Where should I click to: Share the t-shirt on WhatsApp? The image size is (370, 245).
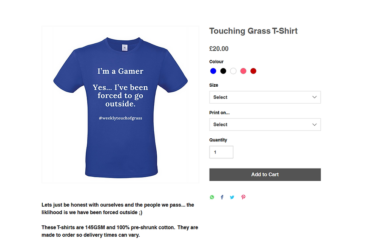(212, 197)
